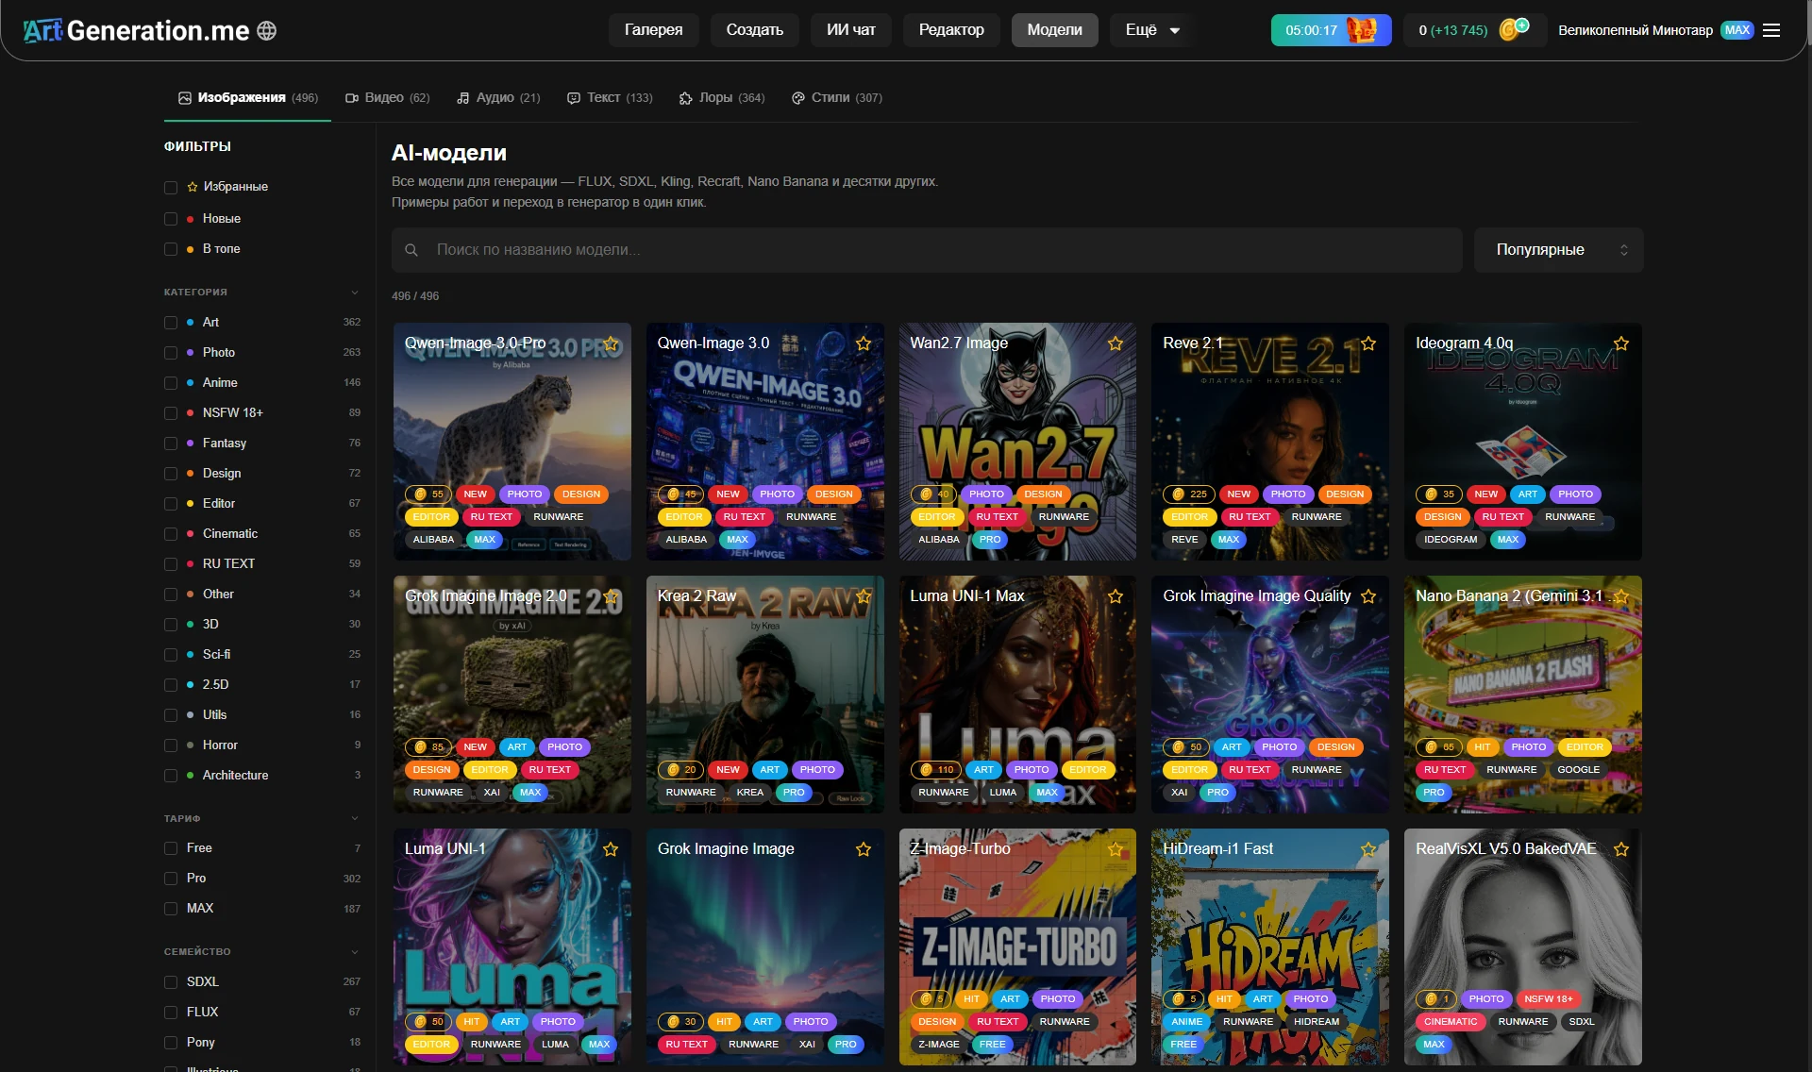Favorite Grok Imagine Image Quality star
Viewport: 1812px width, 1072px height.
[1368, 596]
